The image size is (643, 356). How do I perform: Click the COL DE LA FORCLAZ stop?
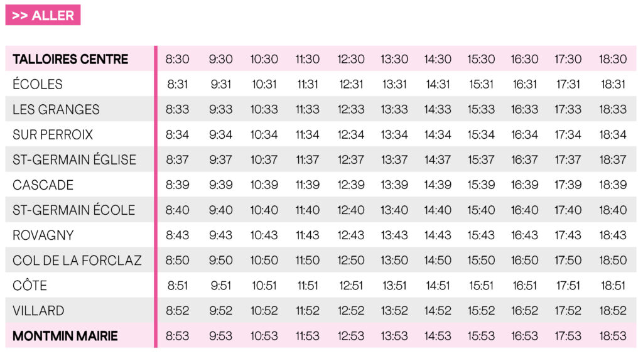[x=77, y=261]
